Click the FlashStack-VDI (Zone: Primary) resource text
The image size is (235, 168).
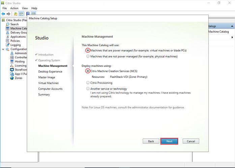128,77
